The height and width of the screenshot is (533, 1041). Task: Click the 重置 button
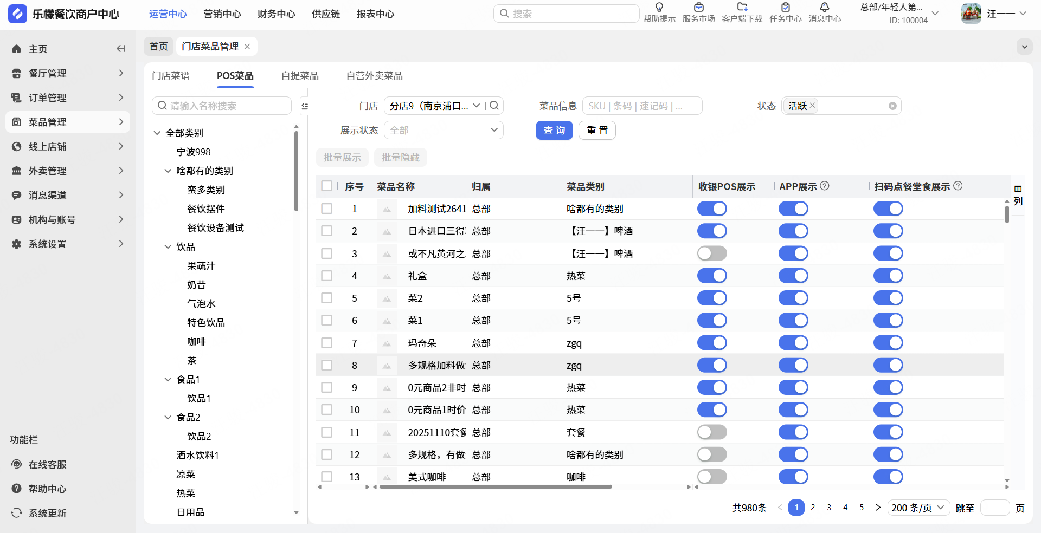(597, 131)
